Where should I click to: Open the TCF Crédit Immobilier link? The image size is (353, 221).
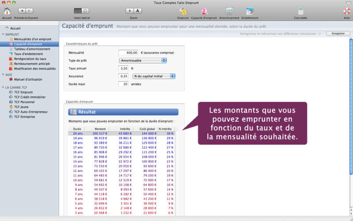pos(30,97)
